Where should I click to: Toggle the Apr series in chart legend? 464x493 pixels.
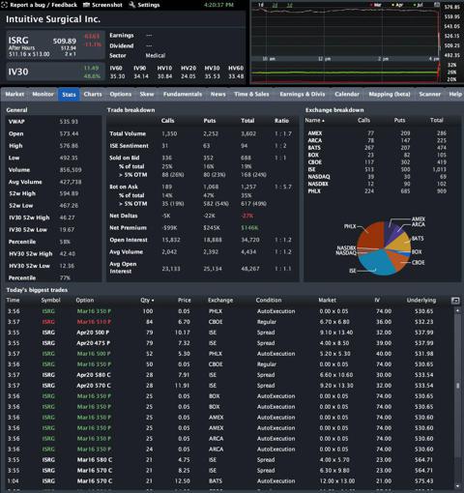397,5
